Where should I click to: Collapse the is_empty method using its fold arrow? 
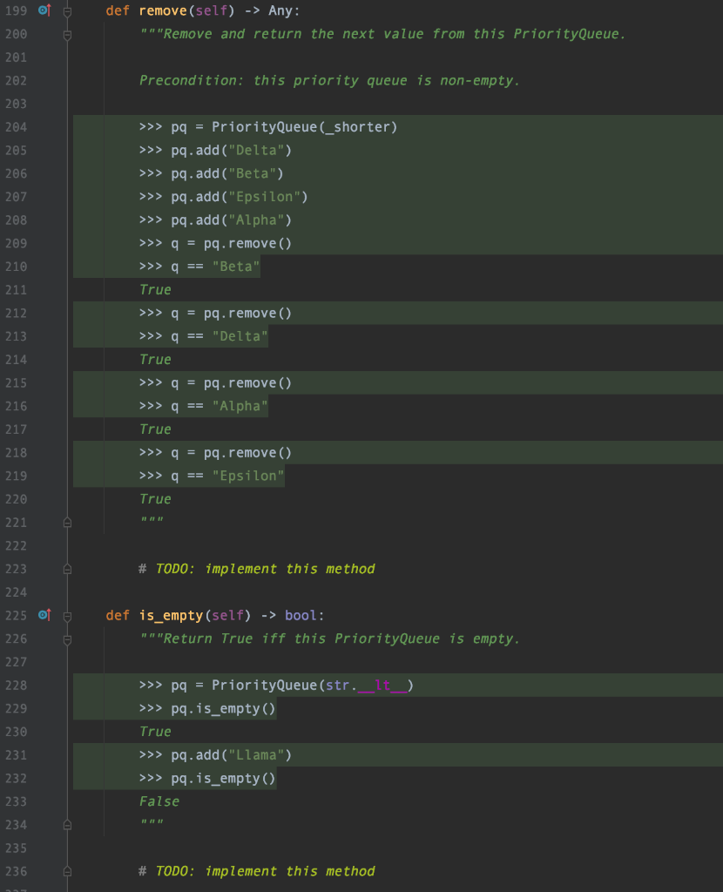70,615
